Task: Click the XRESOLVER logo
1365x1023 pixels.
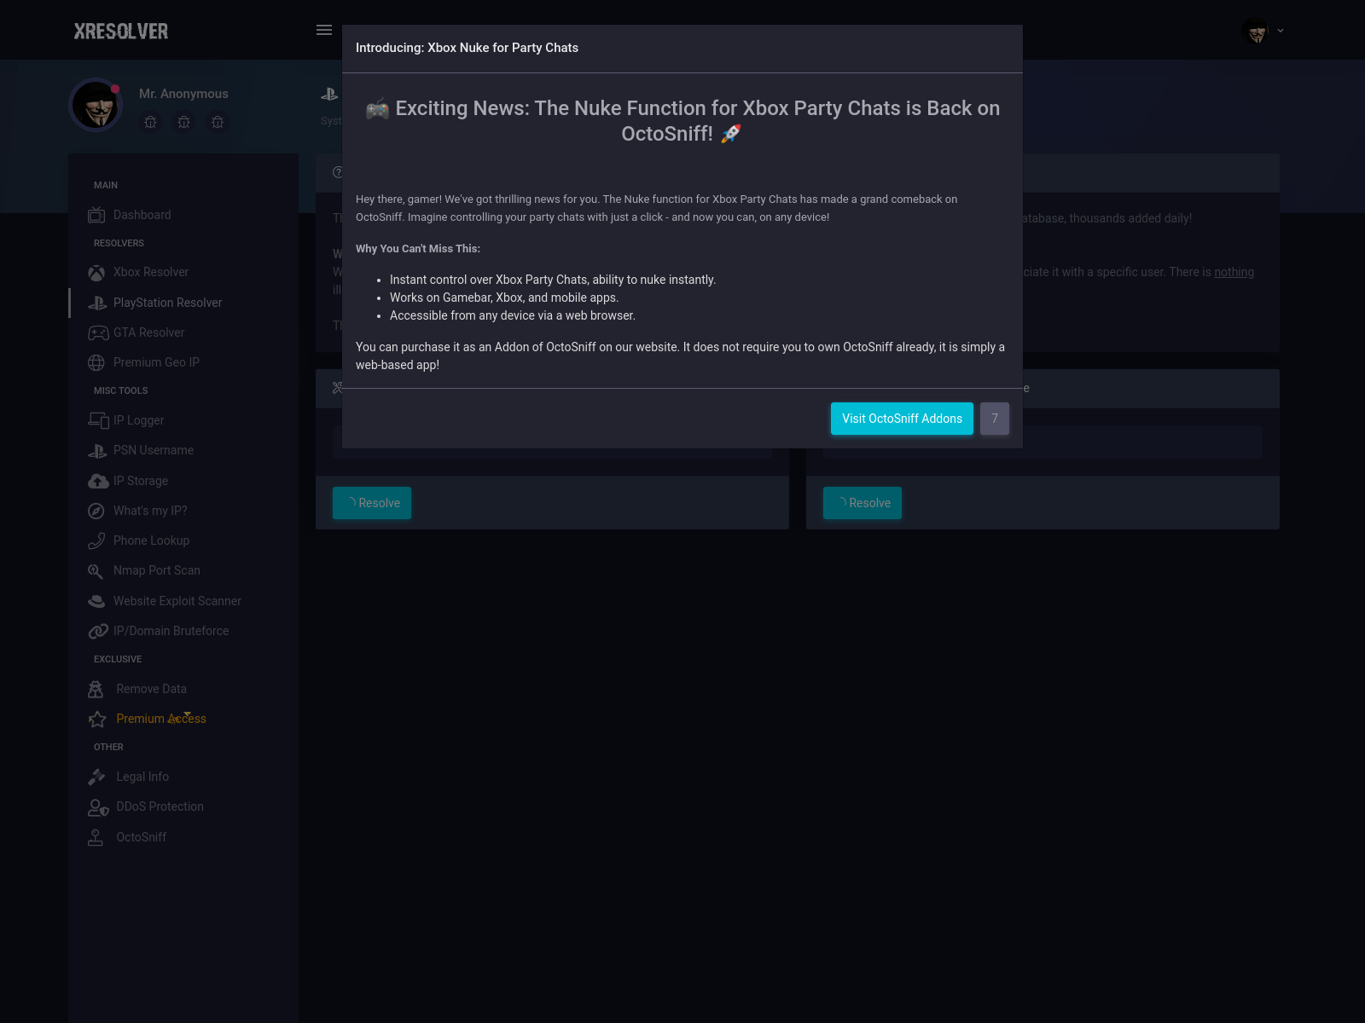Action: 121,32
